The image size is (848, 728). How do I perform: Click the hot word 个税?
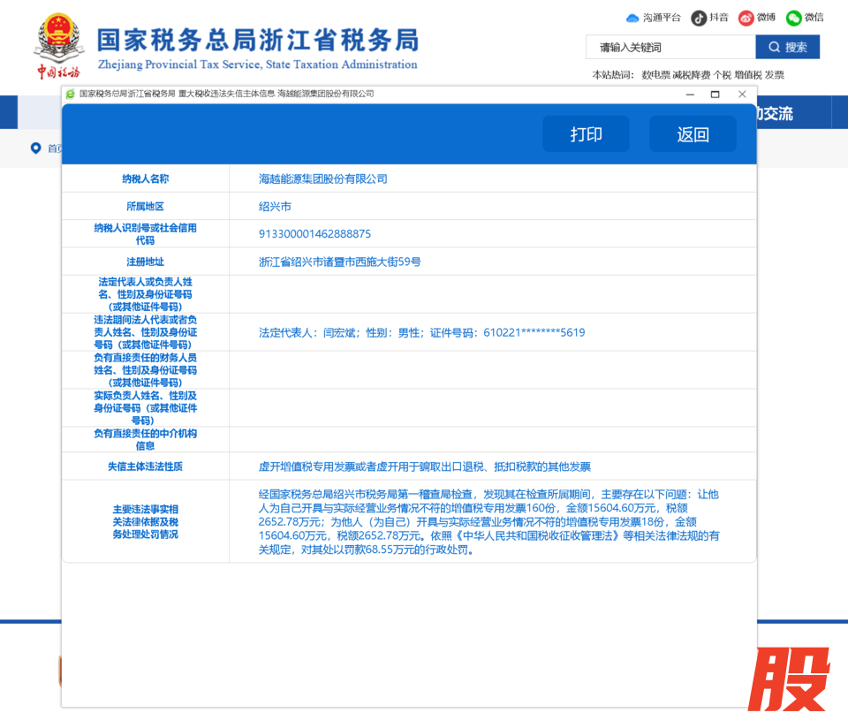coord(722,75)
